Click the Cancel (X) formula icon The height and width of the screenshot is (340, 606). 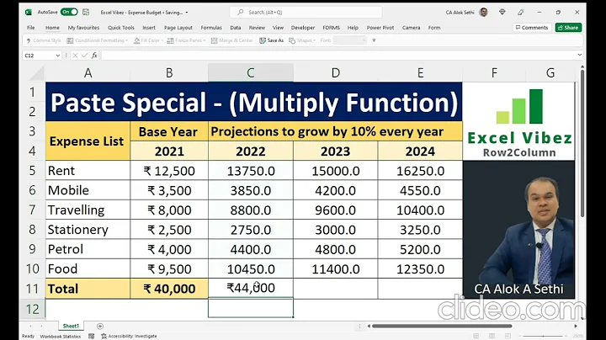pos(75,56)
